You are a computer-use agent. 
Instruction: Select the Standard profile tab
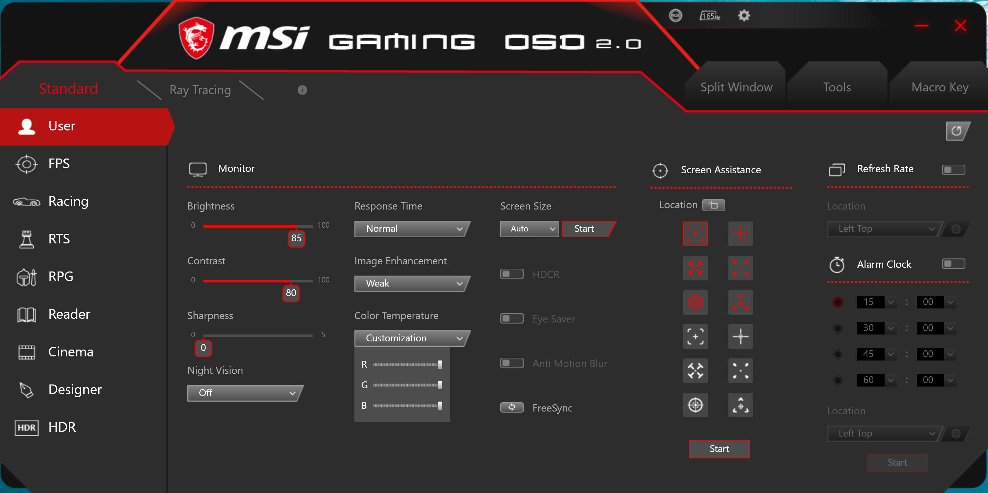coord(68,89)
